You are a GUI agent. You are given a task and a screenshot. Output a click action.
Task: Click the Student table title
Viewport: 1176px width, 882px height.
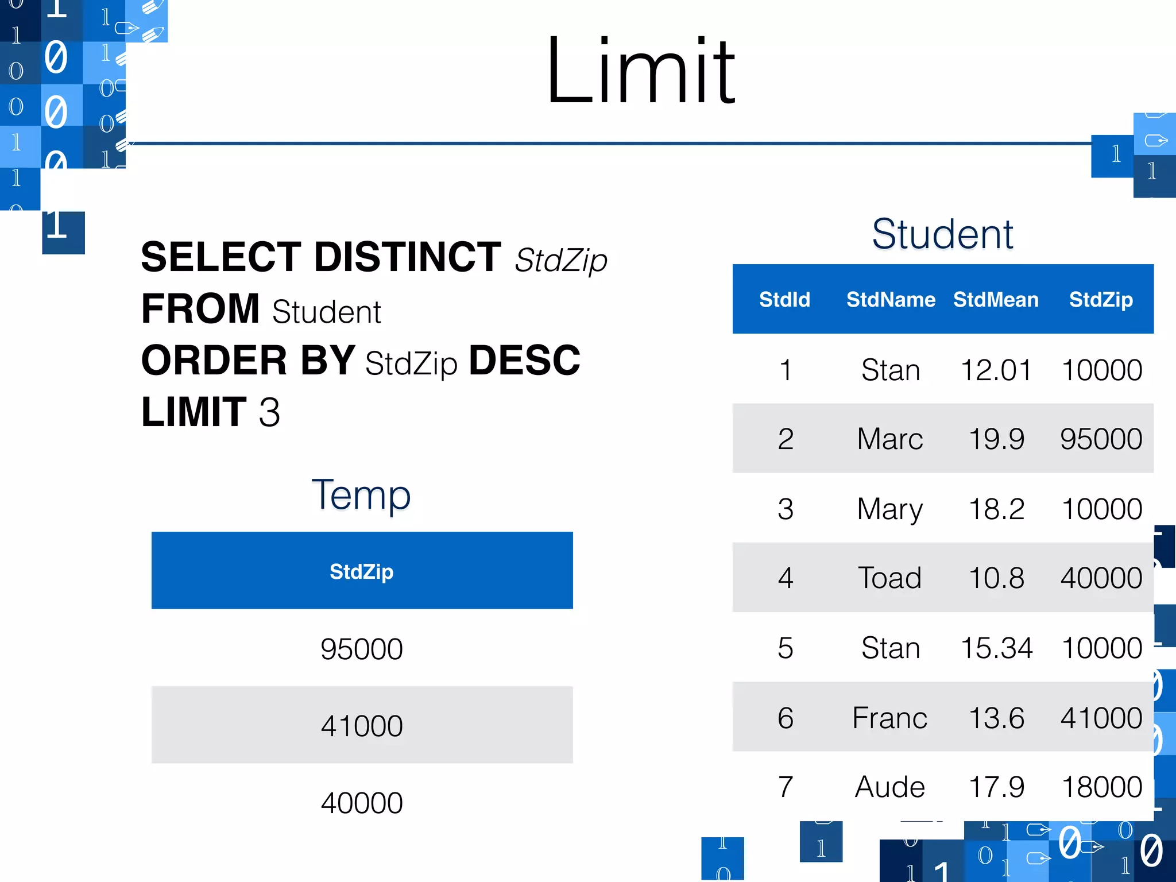click(942, 234)
